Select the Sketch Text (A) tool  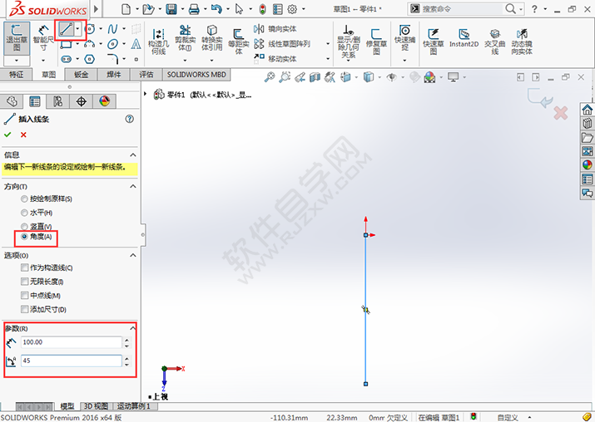(136, 44)
